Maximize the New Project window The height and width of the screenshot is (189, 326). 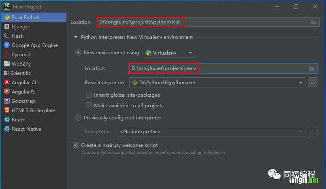(296, 6)
